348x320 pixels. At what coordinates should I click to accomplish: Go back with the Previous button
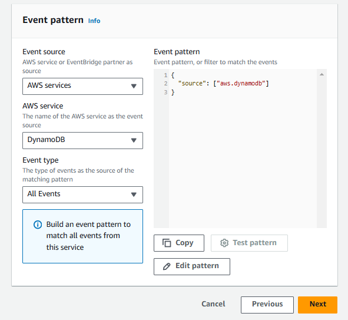point(267,305)
